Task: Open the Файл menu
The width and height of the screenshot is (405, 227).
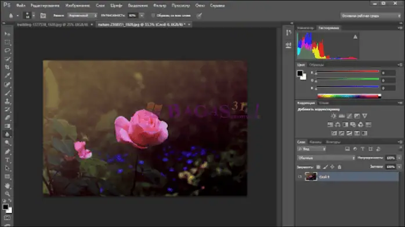Action: pos(21,5)
